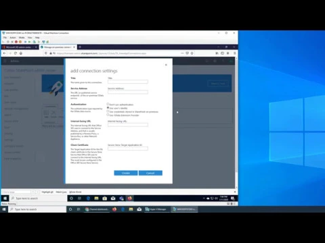The image size is (325, 243).
Task: Open Mail in guest VM taskbar
Action: pos(113,198)
